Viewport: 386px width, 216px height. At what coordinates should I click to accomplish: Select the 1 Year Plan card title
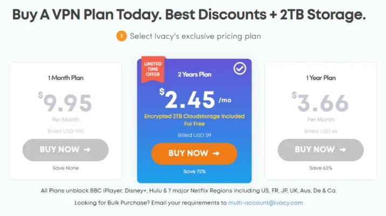coord(321,78)
